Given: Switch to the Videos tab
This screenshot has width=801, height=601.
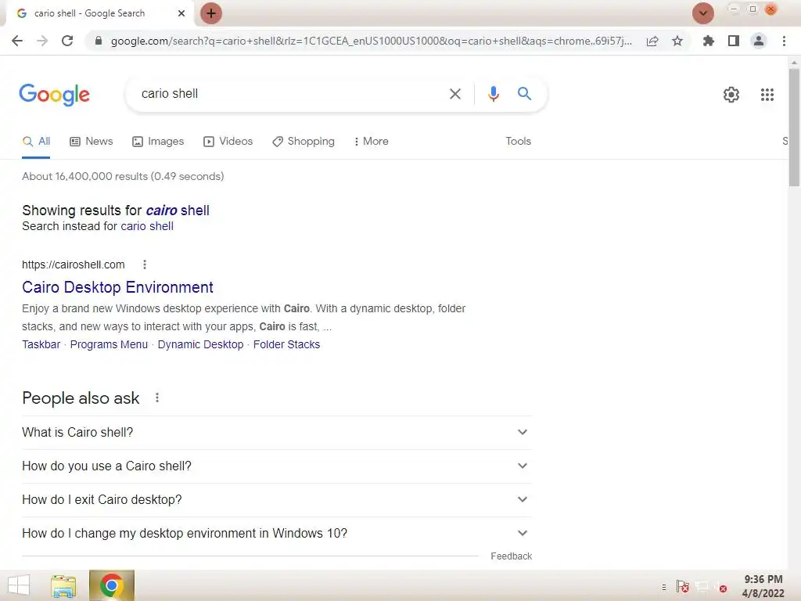Looking at the screenshot, I should coord(228,142).
